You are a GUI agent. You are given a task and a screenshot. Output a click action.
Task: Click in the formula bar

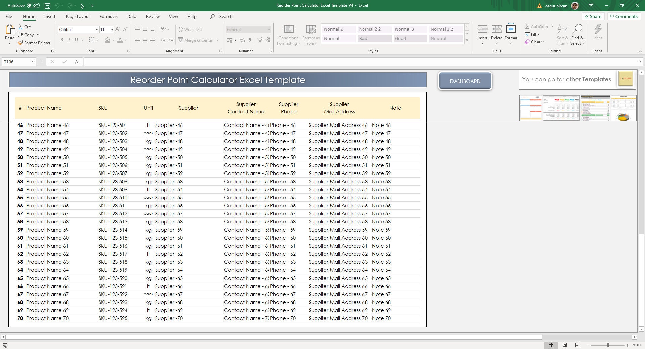361,62
